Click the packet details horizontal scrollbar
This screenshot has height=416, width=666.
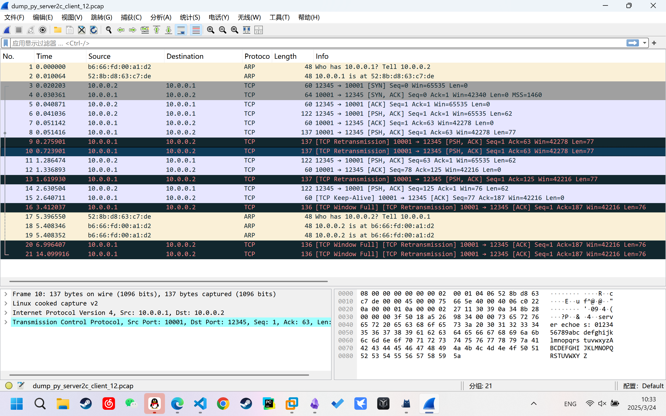click(x=159, y=375)
